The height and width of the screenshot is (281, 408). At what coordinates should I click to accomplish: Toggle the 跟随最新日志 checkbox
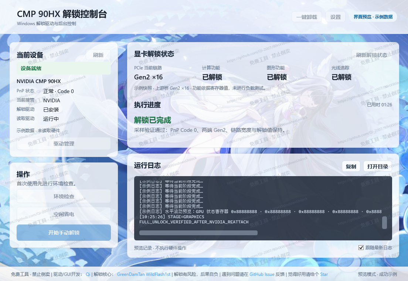click(361, 247)
